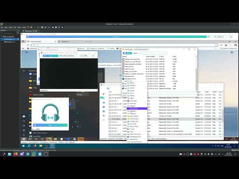Image resolution: width=239 pixels, height=179 pixels.
Task: Stop the System Sound recording
Action: tap(50, 125)
